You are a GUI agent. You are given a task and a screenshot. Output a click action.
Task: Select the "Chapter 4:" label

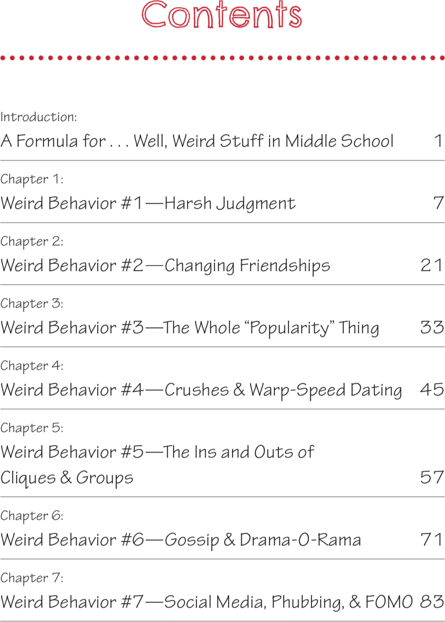click(32, 366)
